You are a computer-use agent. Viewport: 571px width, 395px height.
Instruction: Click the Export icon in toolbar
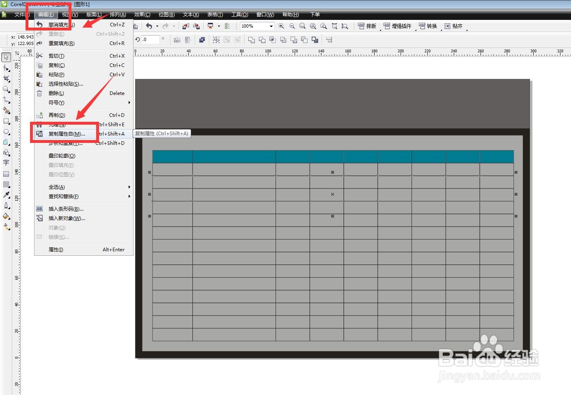tap(196, 26)
